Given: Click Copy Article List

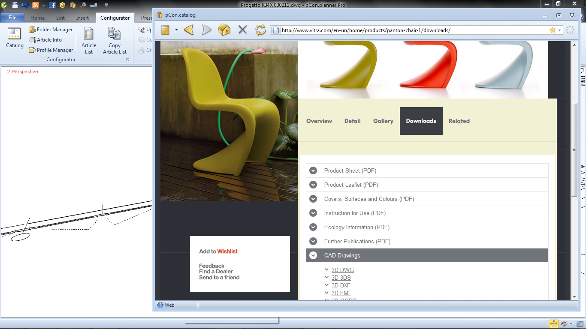Looking at the screenshot, I should point(115,40).
